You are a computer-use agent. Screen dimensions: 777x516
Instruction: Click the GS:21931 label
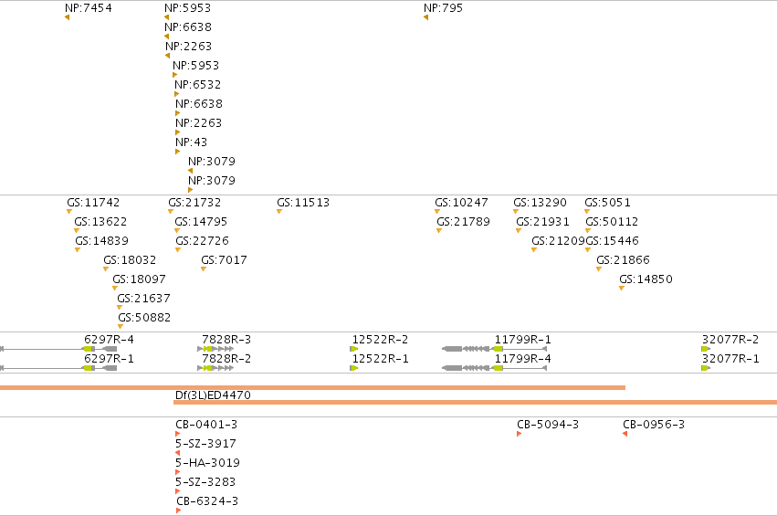[x=542, y=222]
